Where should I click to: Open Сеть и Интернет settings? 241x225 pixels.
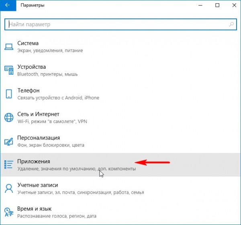click(120, 117)
